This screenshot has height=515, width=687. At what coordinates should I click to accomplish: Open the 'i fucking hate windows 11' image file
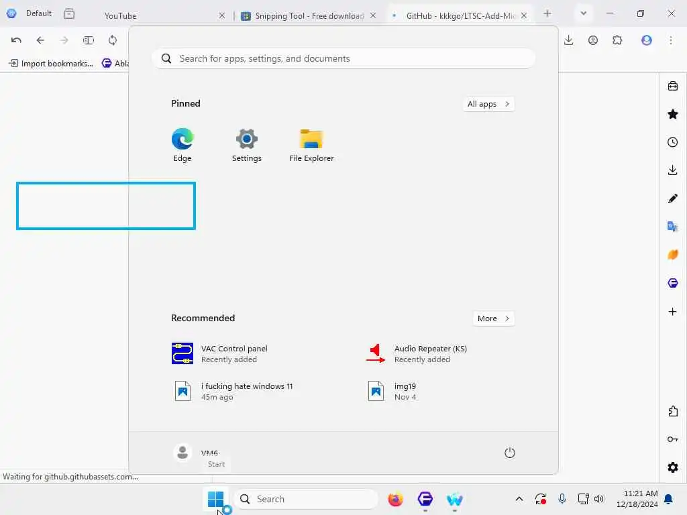(232, 391)
